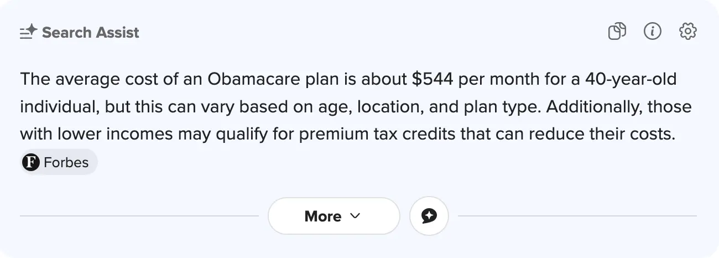This screenshot has width=719, height=258.
Task: Open Search Assist settings gear
Action: coord(687,32)
